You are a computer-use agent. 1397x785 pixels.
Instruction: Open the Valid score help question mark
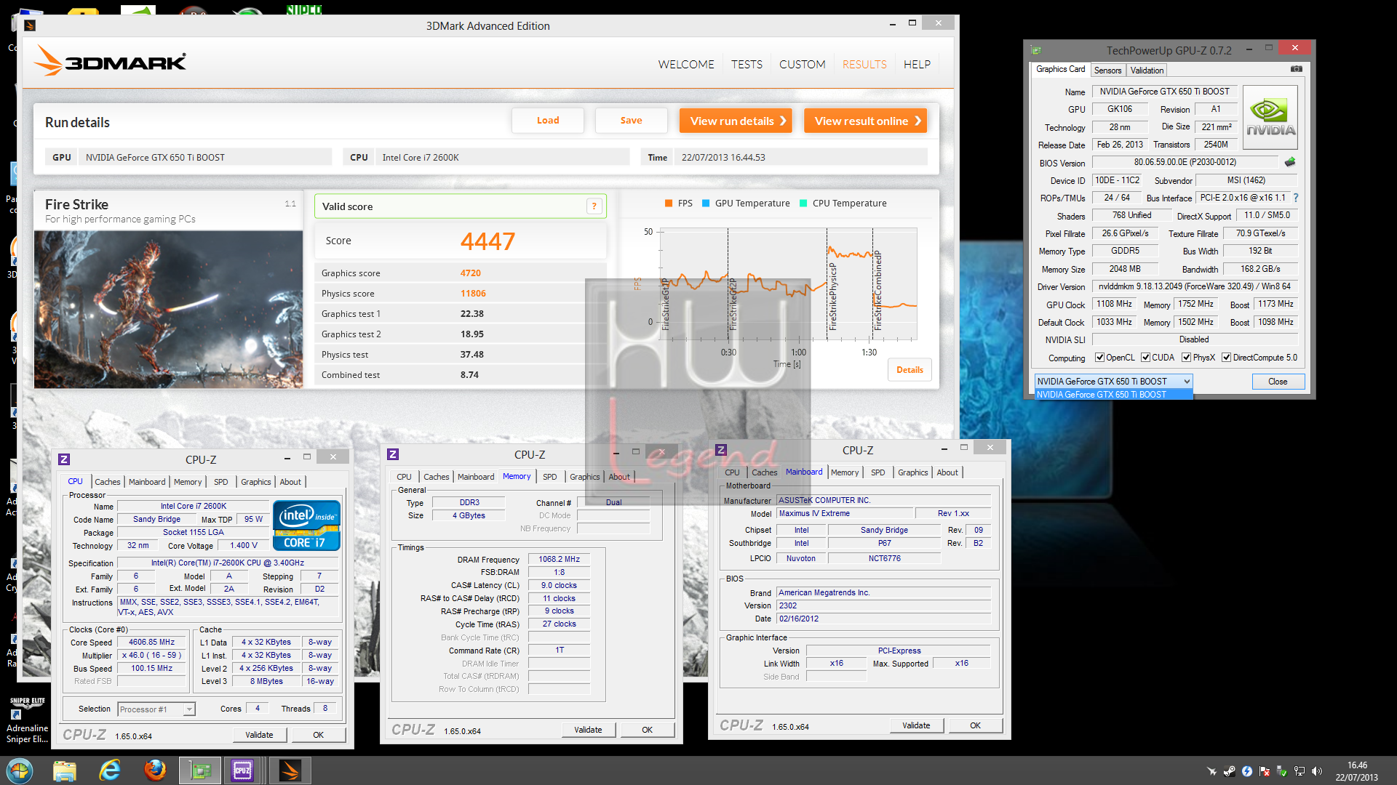click(x=594, y=206)
